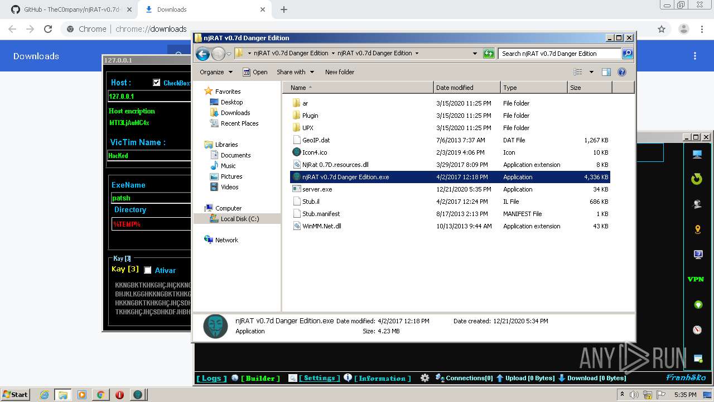Select the server.exe file
This screenshot has width=714, height=402.
pyautogui.click(x=317, y=189)
